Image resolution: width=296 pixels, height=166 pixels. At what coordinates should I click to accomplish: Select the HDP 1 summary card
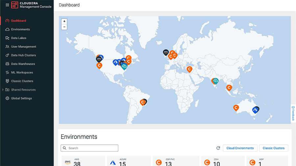tap(267, 161)
